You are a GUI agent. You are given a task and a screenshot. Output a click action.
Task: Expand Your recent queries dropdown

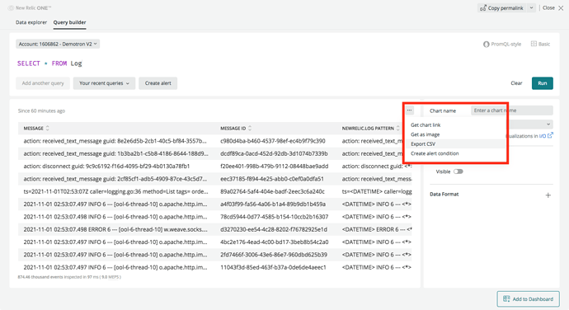104,83
